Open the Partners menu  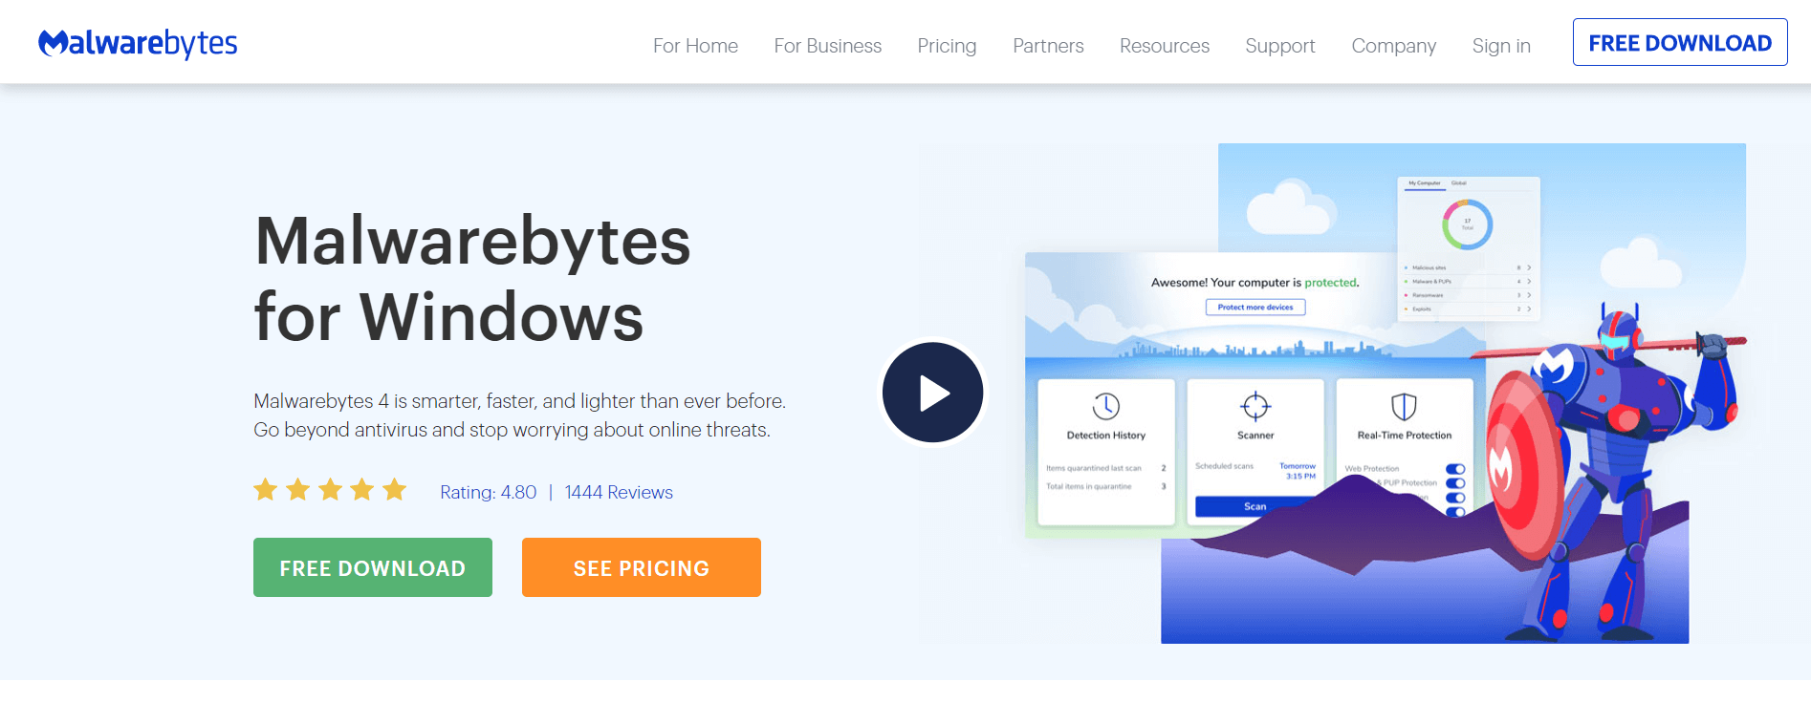point(1048,46)
